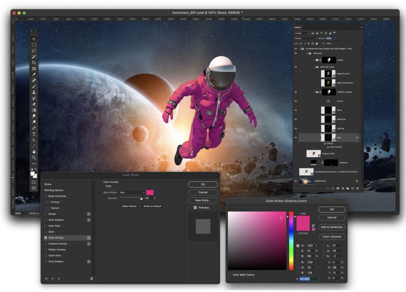Screen dimensions: 406x292
Task: Click the Add to Swatches button
Action: 331,227
